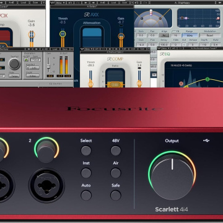Select band 3 marker in the REQ graph
Image resolution: width=223 pixels, height=223 pixels.
pyautogui.click(x=208, y=79)
